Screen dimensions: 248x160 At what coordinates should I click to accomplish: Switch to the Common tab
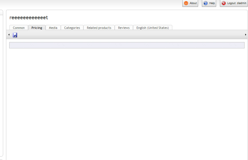(19, 28)
